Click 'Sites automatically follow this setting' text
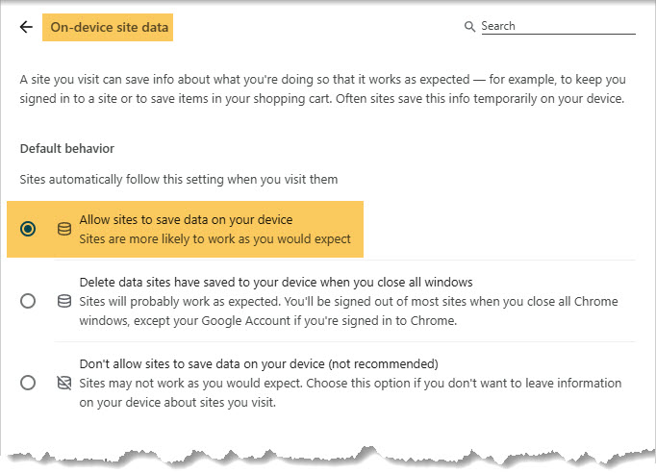 tap(179, 180)
